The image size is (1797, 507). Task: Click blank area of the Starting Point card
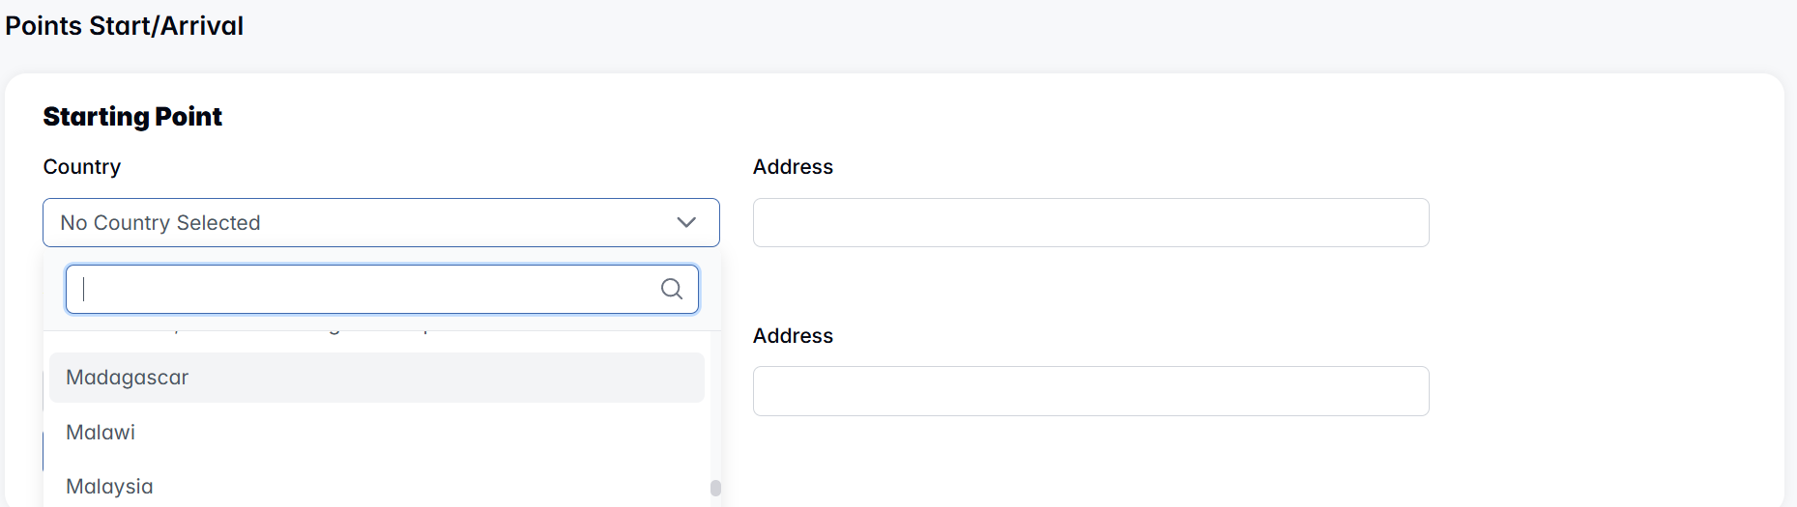[x=1595, y=290]
